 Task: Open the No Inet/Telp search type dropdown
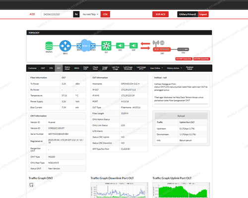pos(90,14)
